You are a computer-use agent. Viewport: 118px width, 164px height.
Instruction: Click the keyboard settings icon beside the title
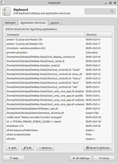click(x=7, y=11)
